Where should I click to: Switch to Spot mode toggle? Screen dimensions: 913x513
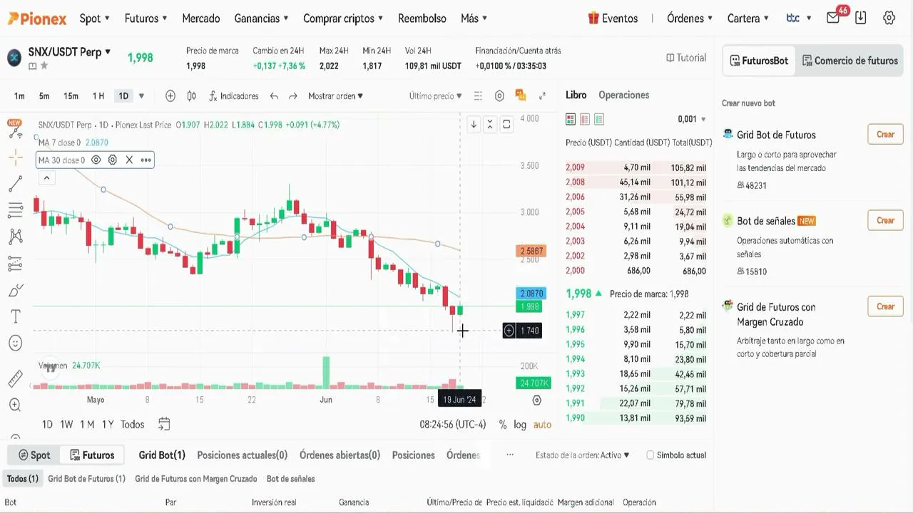coord(34,455)
